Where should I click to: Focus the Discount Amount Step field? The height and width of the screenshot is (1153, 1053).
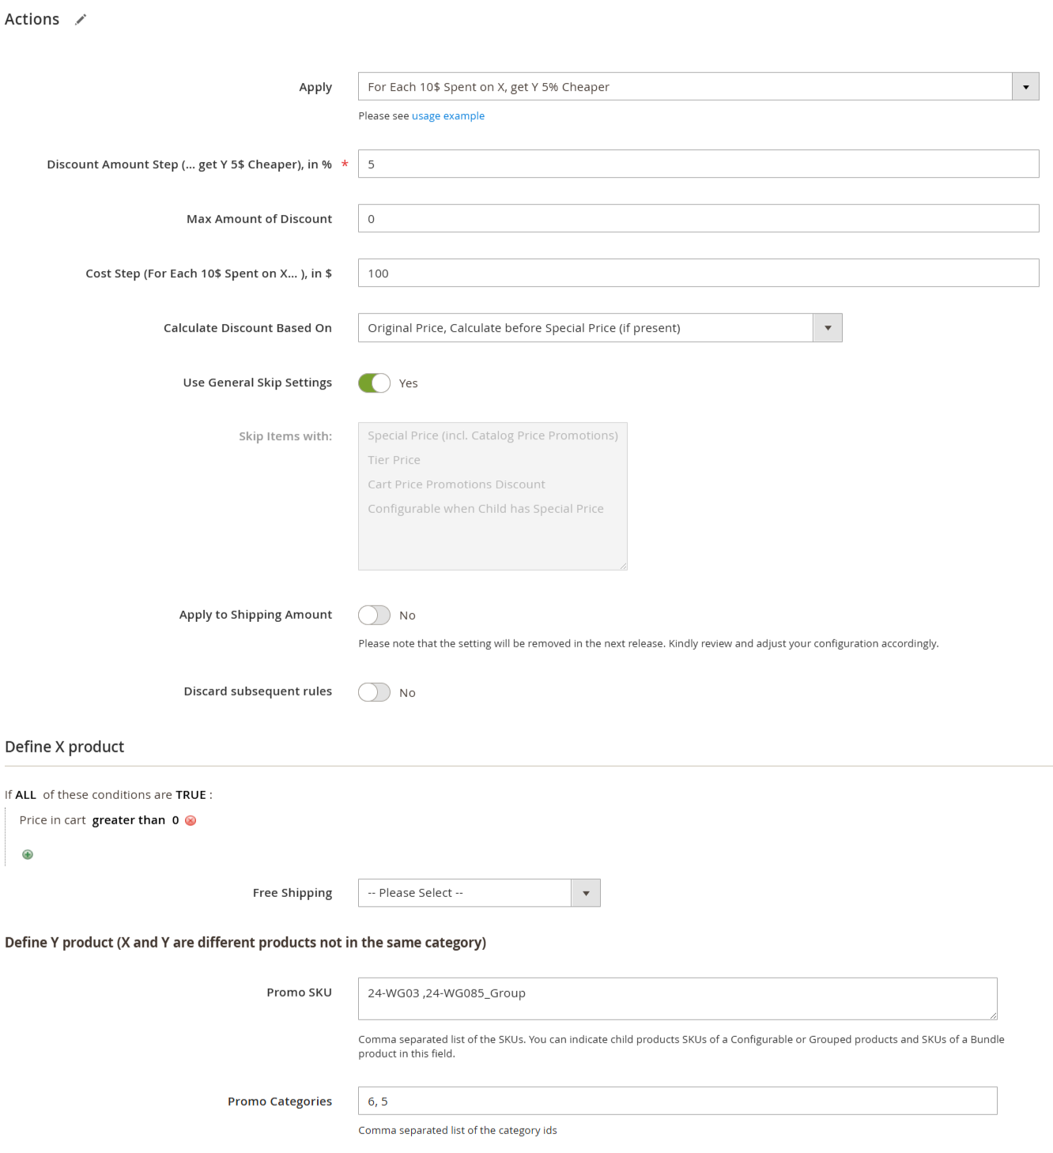(698, 164)
